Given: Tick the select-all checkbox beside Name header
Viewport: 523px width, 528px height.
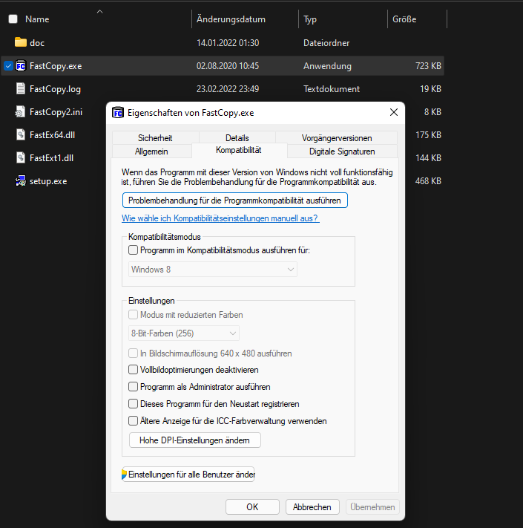Looking at the screenshot, I should tap(13, 19).
